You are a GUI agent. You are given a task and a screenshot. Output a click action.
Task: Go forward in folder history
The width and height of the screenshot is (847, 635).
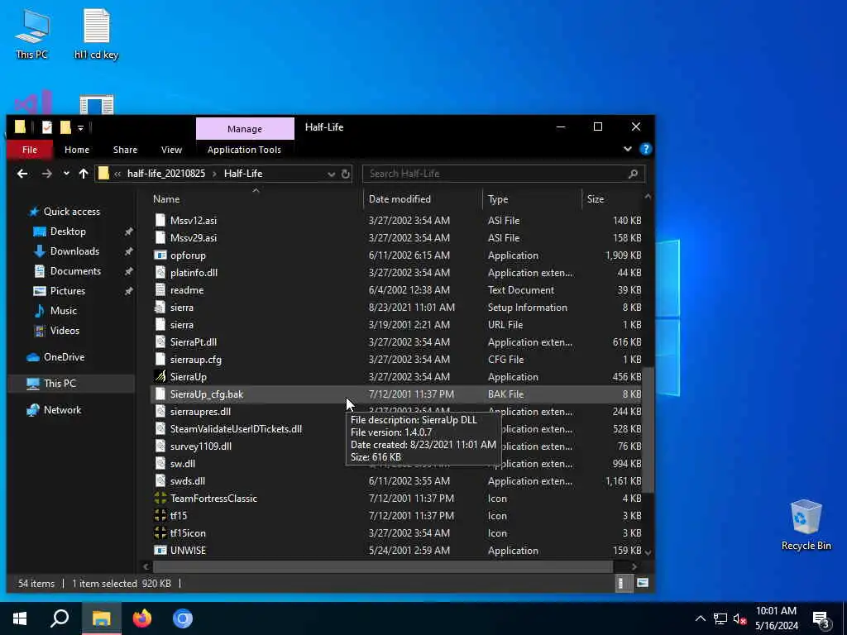click(47, 174)
